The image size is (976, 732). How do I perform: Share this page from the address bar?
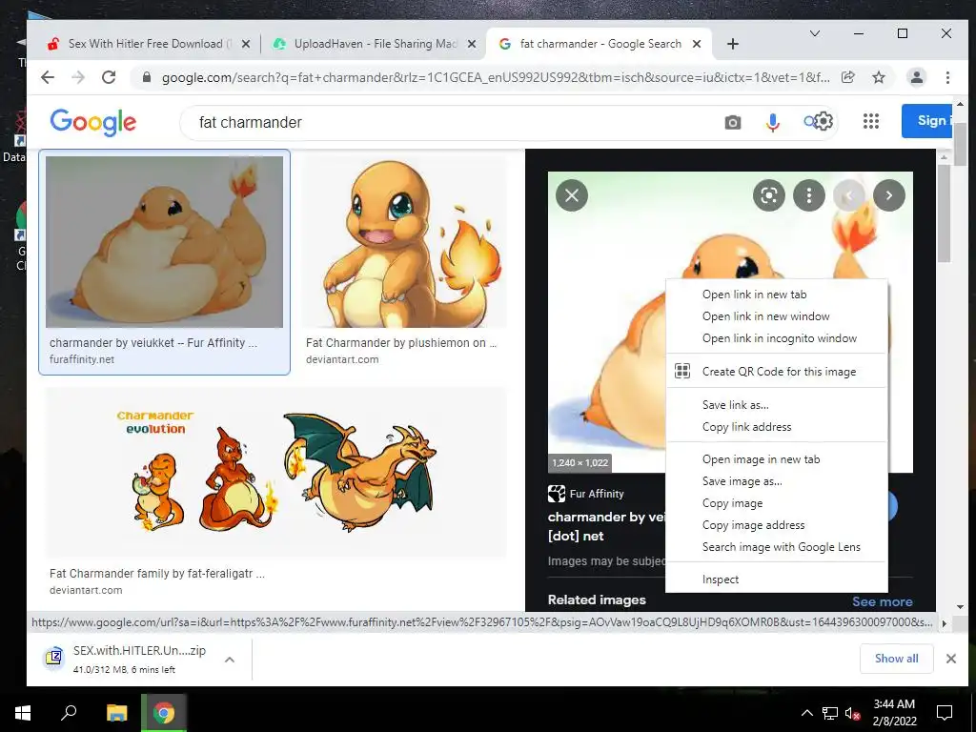pos(847,77)
